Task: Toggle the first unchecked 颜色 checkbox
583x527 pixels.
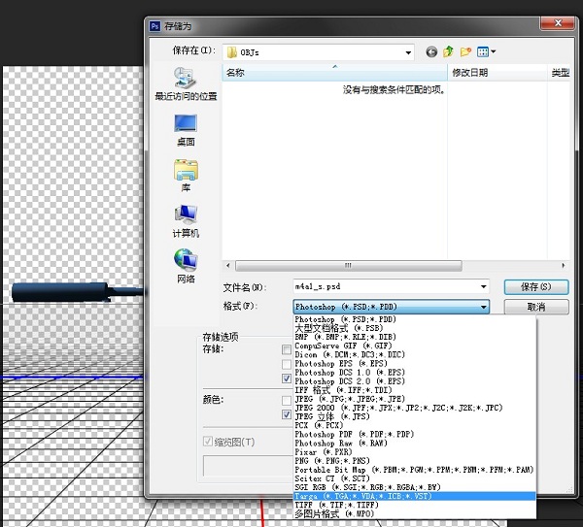Action: click(x=287, y=401)
